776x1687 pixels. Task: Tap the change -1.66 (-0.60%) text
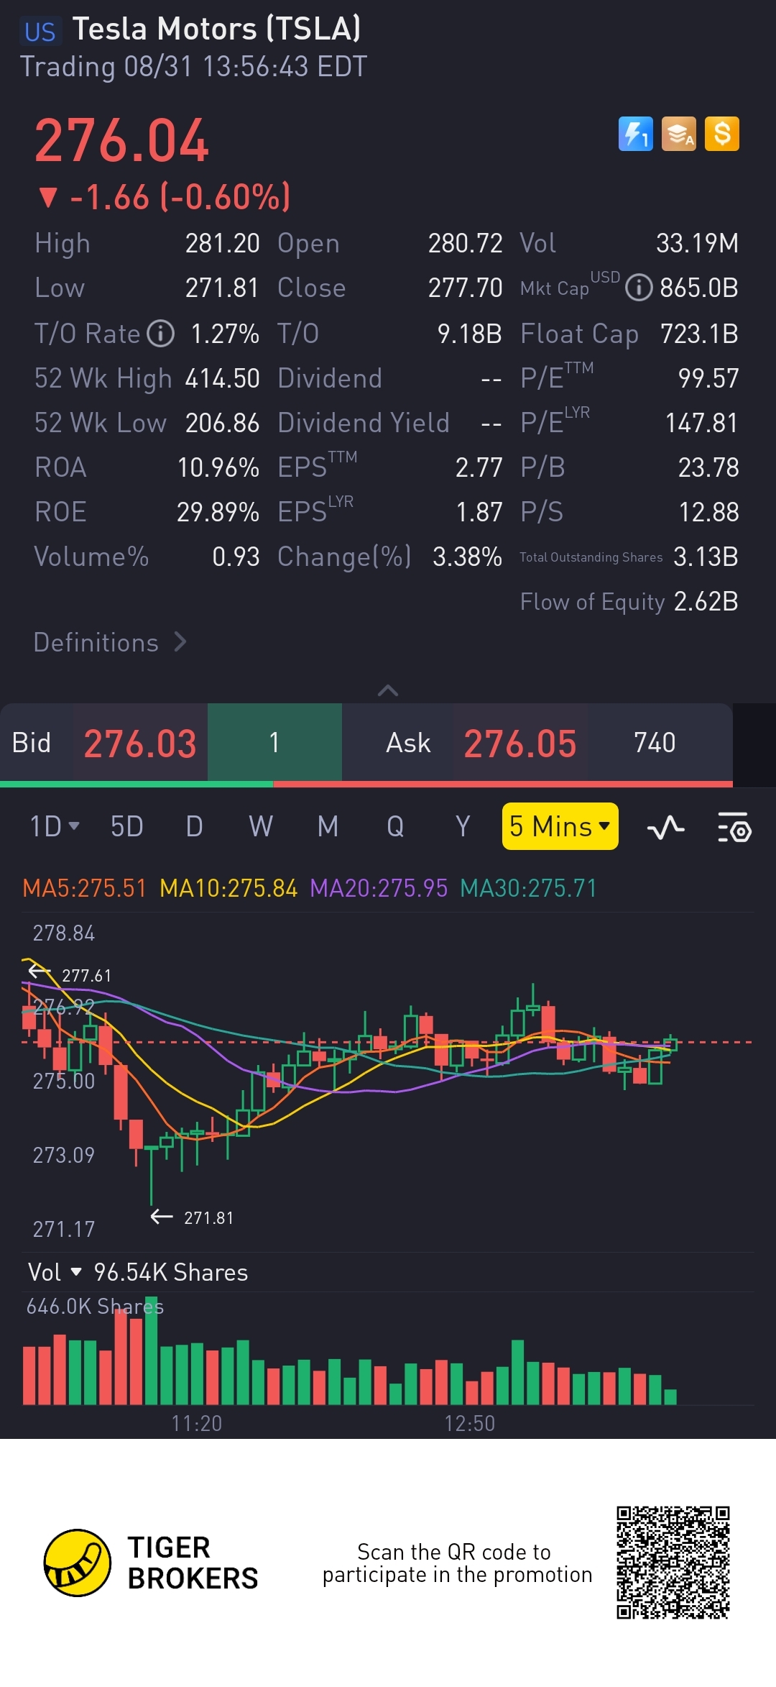click(x=165, y=197)
